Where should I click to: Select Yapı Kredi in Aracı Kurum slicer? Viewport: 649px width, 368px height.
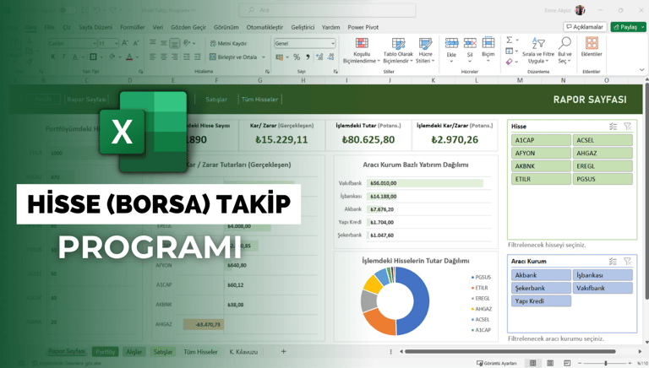541,301
